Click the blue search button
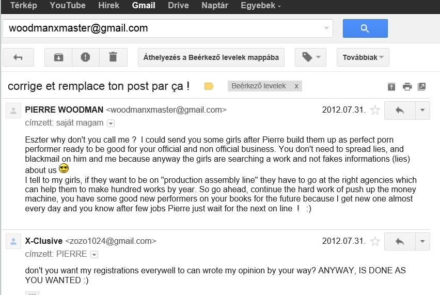The width and height of the screenshot is (440, 295). pos(365,28)
